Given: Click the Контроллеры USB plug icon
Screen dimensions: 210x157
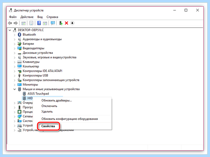Looking at the screenshot, I should click(x=20, y=76).
